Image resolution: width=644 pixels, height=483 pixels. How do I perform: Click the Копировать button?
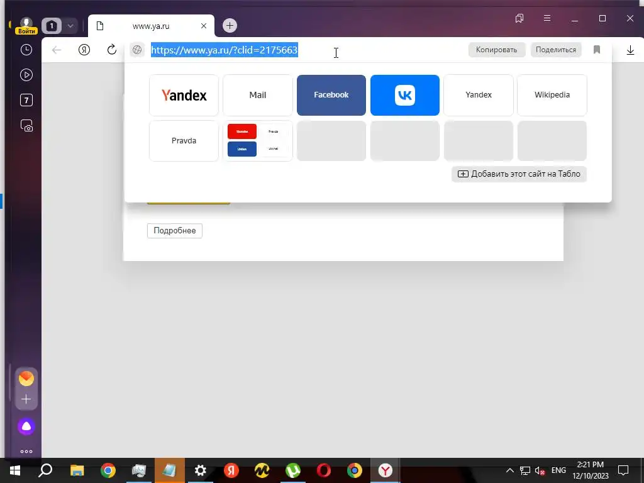497,50
